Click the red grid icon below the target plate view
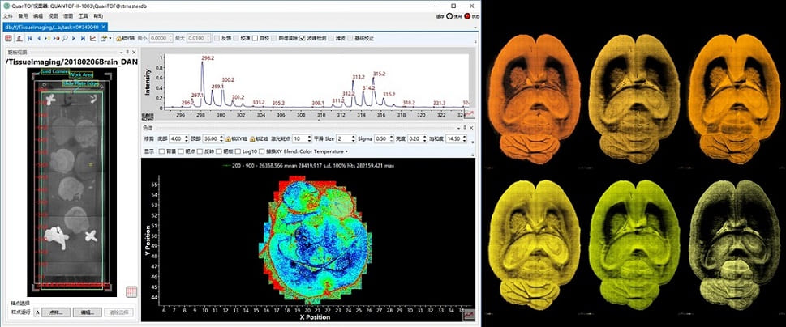The width and height of the screenshot is (786, 327). (131, 291)
